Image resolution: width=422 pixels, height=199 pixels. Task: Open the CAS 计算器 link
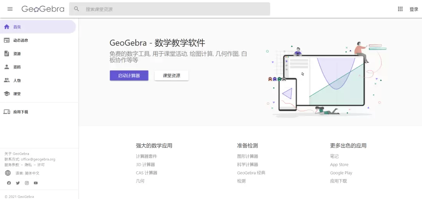147,173
